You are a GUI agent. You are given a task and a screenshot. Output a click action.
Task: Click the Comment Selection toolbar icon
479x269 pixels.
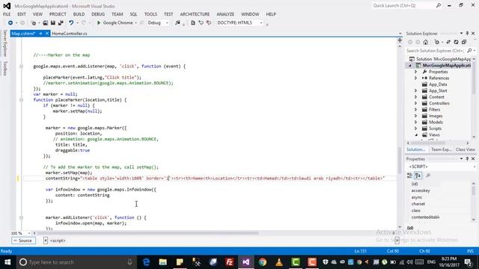[201, 23]
